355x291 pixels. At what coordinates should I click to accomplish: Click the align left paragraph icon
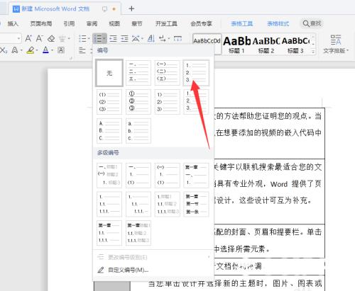tap(82, 50)
